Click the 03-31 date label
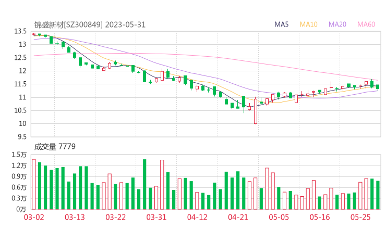 pos(156,217)
